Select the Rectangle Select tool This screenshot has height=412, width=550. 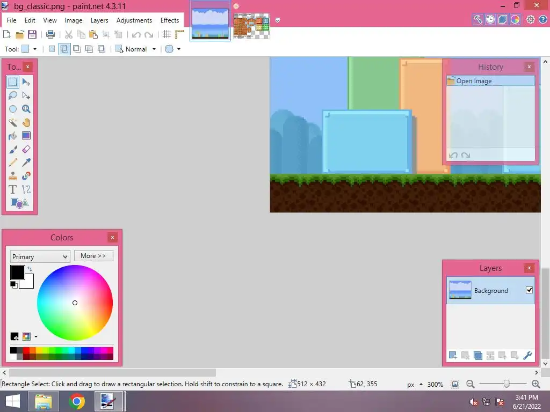(x=13, y=82)
